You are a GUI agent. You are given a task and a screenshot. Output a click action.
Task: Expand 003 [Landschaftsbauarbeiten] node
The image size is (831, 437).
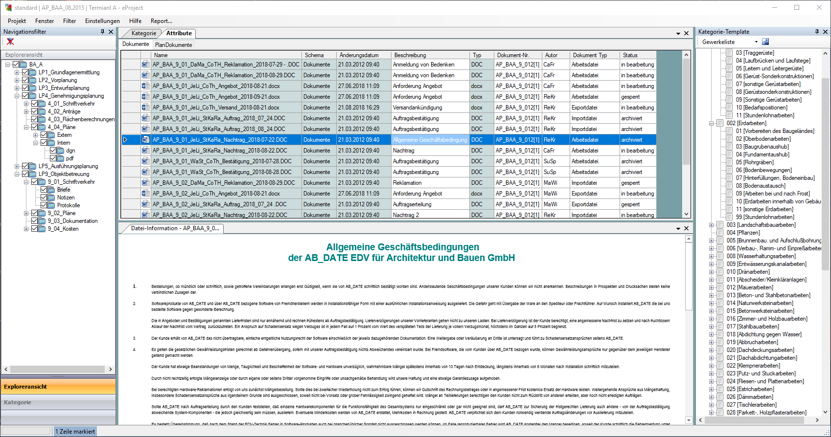[x=711, y=225]
